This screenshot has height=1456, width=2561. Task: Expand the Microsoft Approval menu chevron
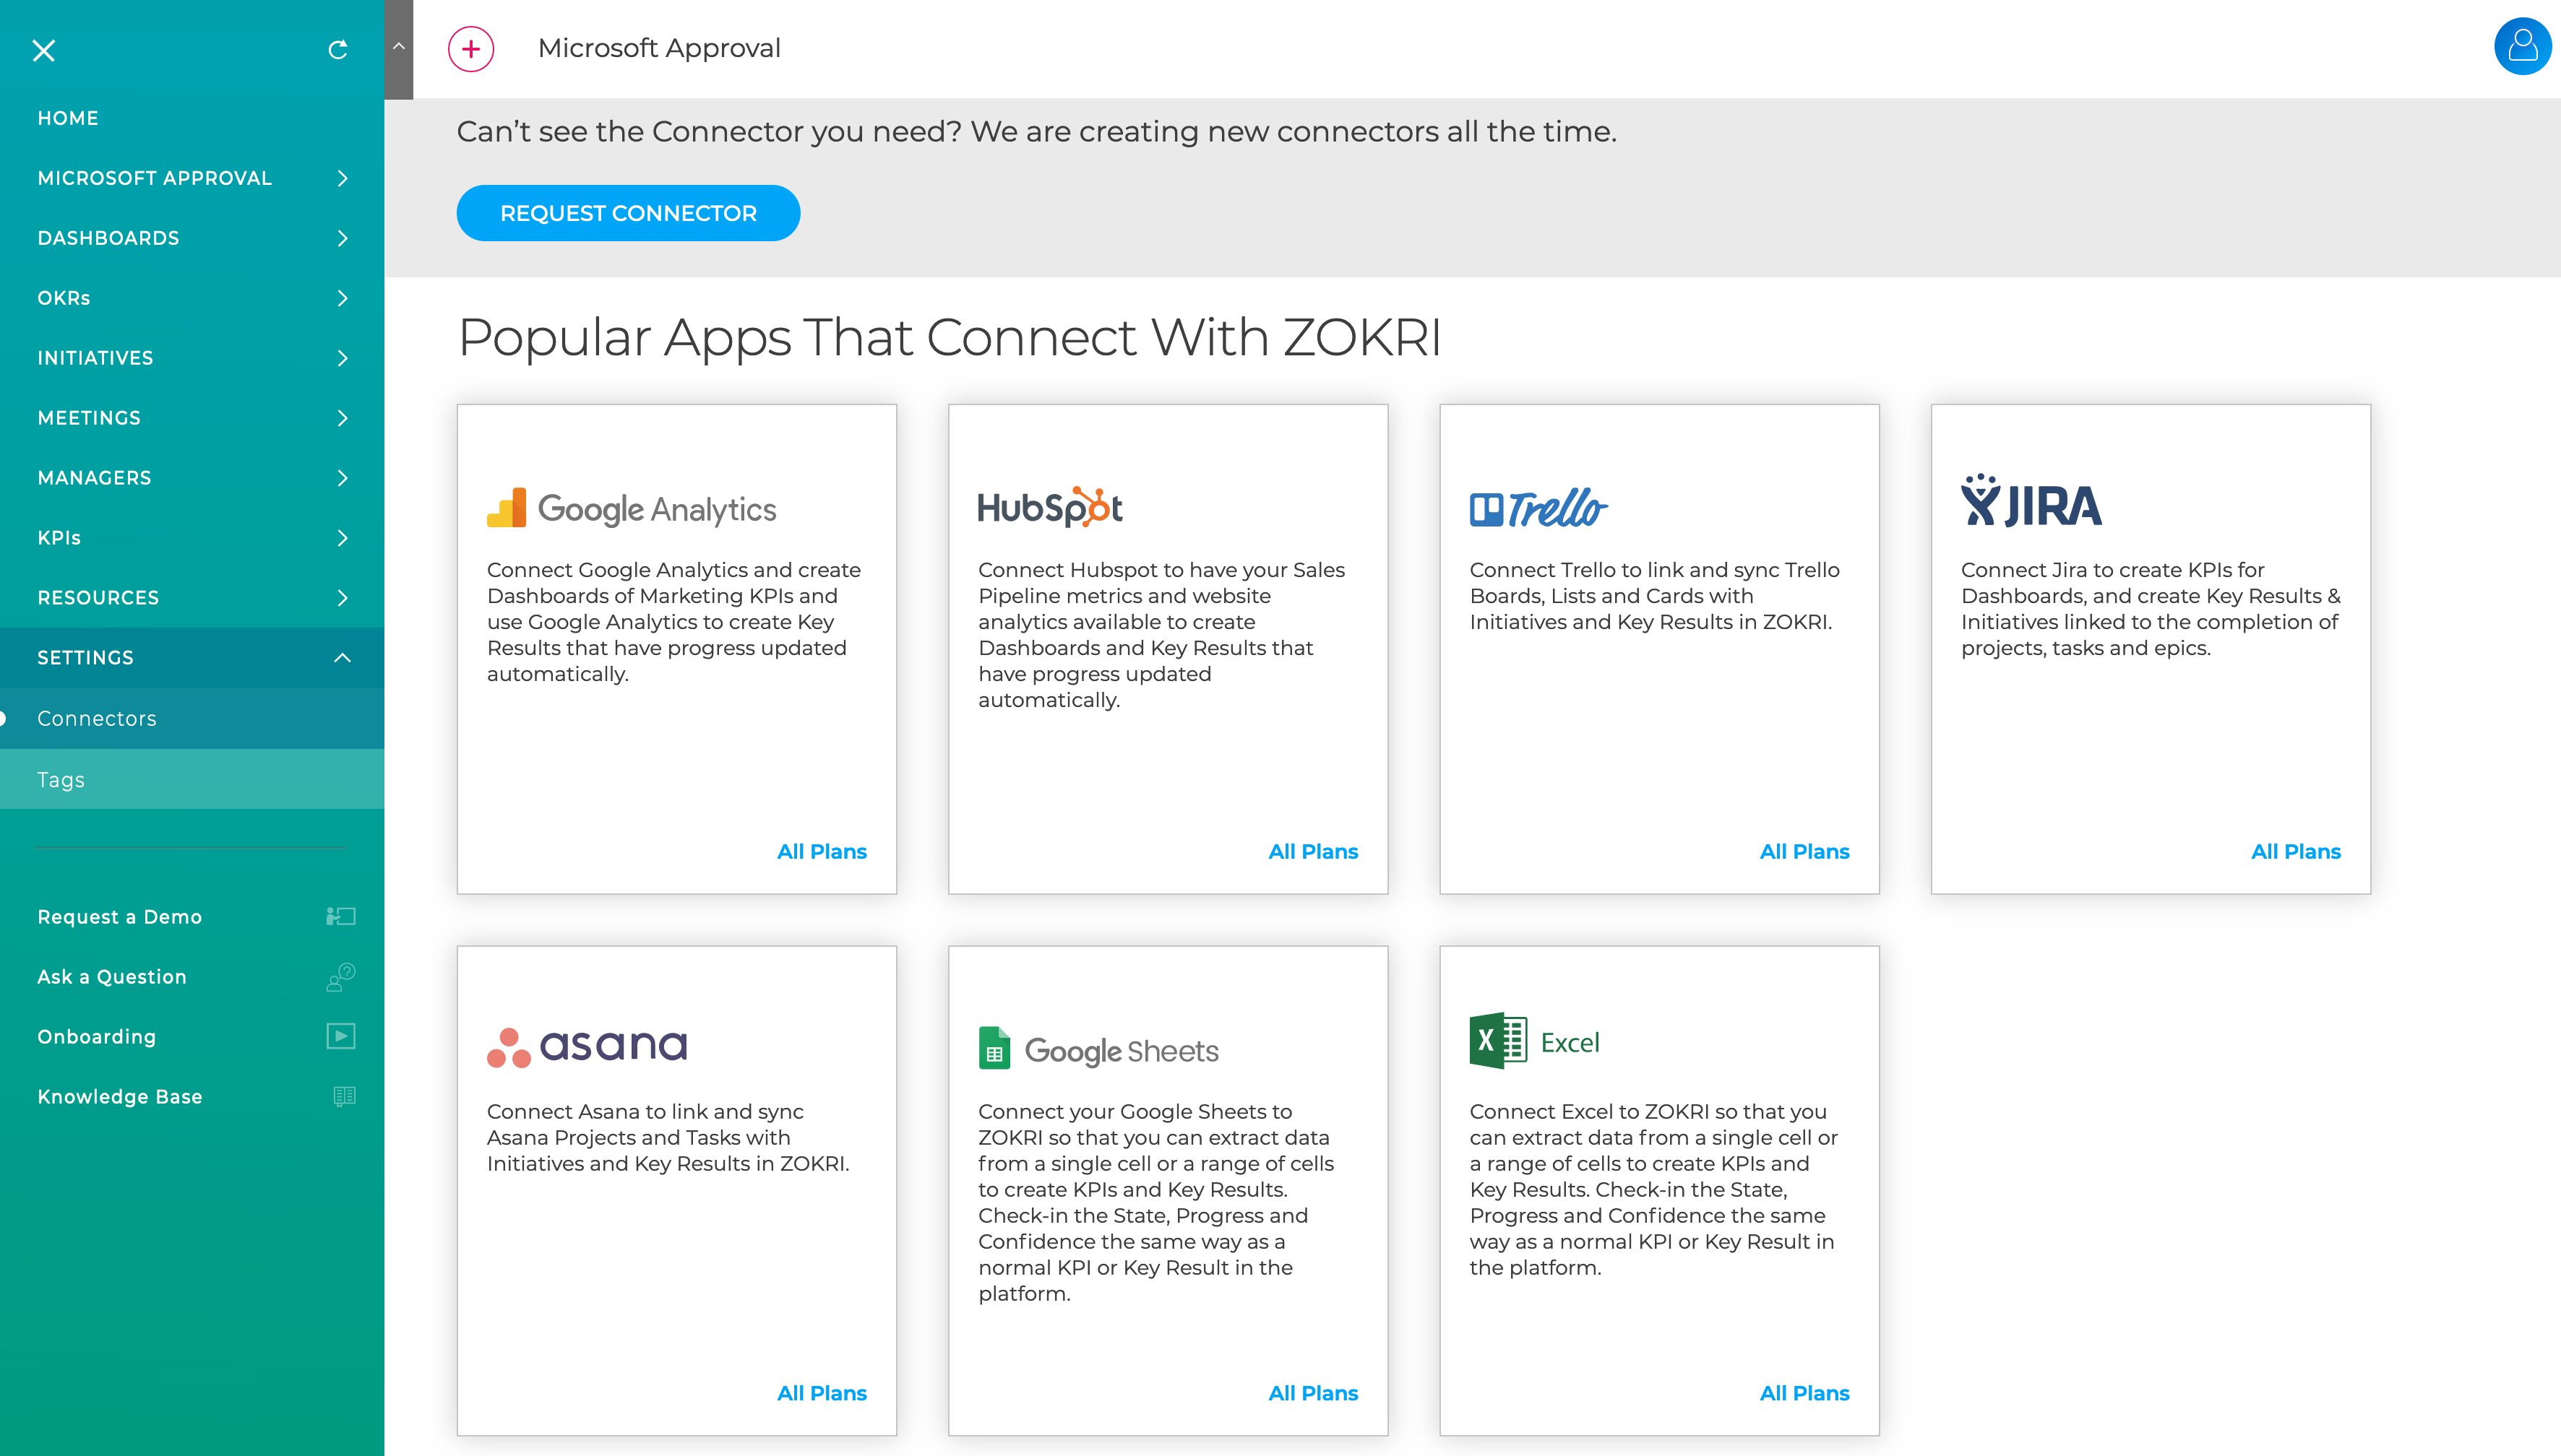point(342,178)
